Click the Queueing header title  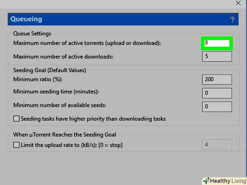click(26, 19)
